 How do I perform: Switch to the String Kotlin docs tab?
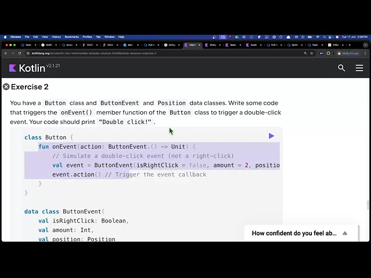pos(212,45)
